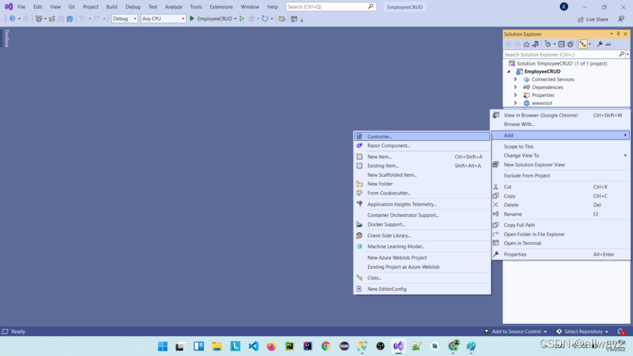Click Collapse All in Solution Explorer toolbar
Image resolution: width=633 pixels, height=356 pixels.
pyautogui.click(x=561, y=44)
